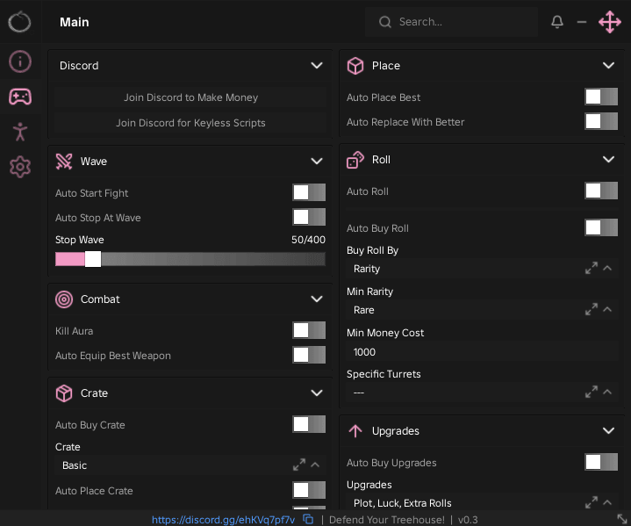
Task: Collapse the Discord section chevron
Action: tap(317, 65)
